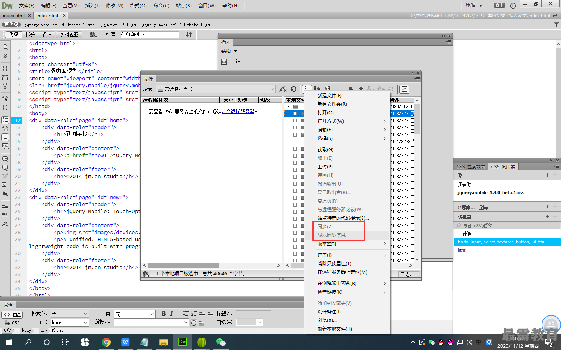
Task: Click the Apply Comment icon
Action: (5, 159)
